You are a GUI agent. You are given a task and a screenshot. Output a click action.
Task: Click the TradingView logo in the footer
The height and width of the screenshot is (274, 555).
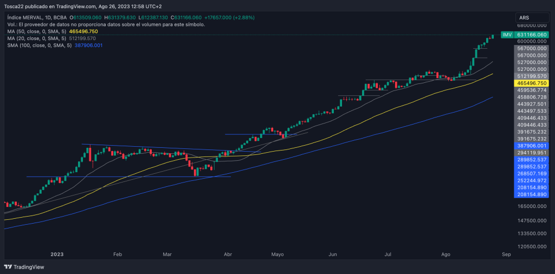point(24,267)
